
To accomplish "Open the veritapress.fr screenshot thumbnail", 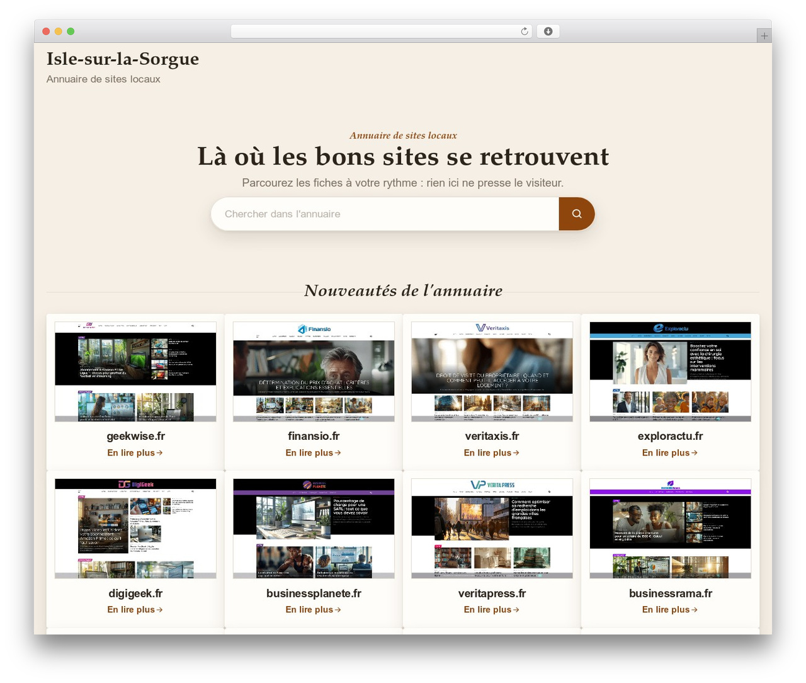I will click(492, 529).
